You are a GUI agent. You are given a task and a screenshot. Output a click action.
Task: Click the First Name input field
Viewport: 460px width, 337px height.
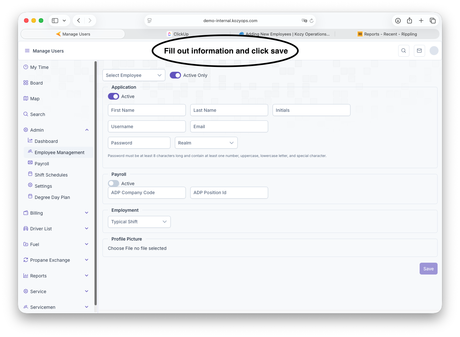click(147, 110)
